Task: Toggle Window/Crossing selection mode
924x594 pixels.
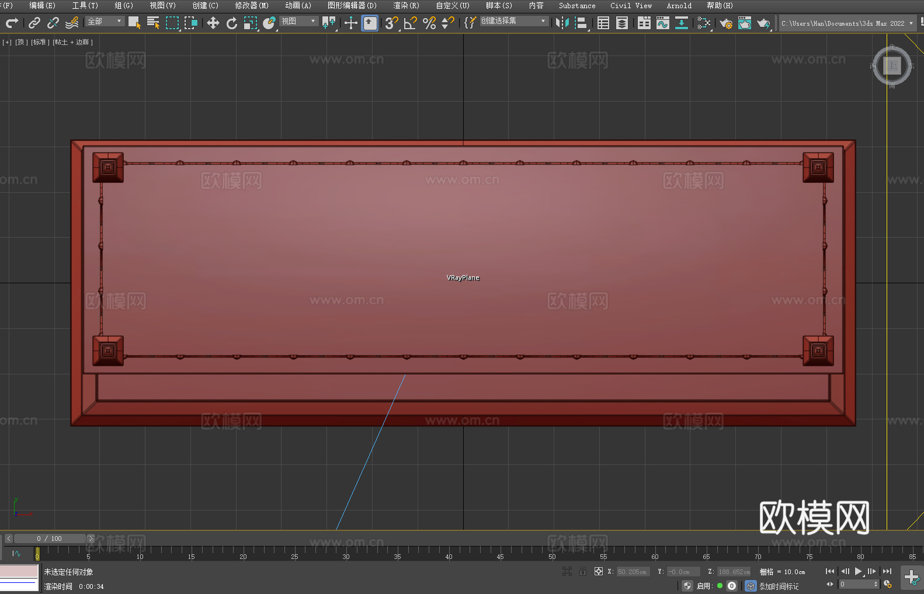Action: point(191,23)
